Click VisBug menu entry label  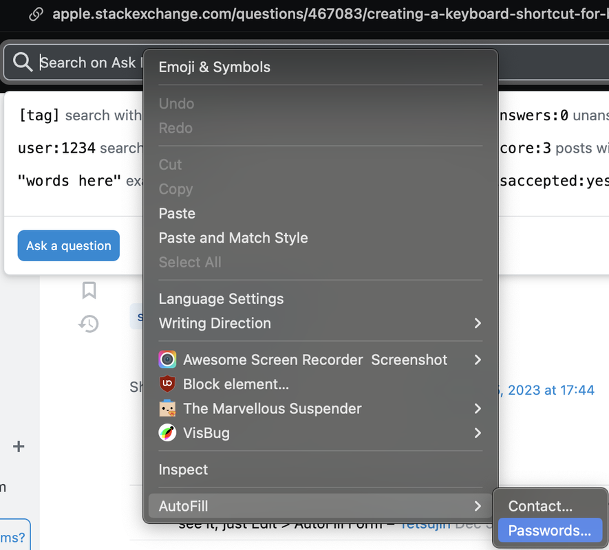coord(206,433)
